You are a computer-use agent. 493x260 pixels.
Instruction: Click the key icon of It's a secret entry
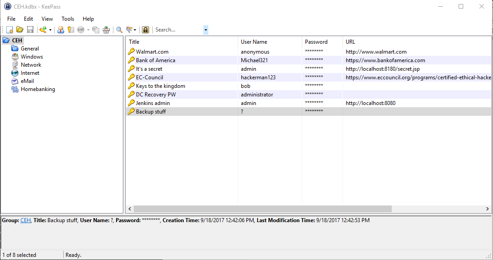[131, 68]
